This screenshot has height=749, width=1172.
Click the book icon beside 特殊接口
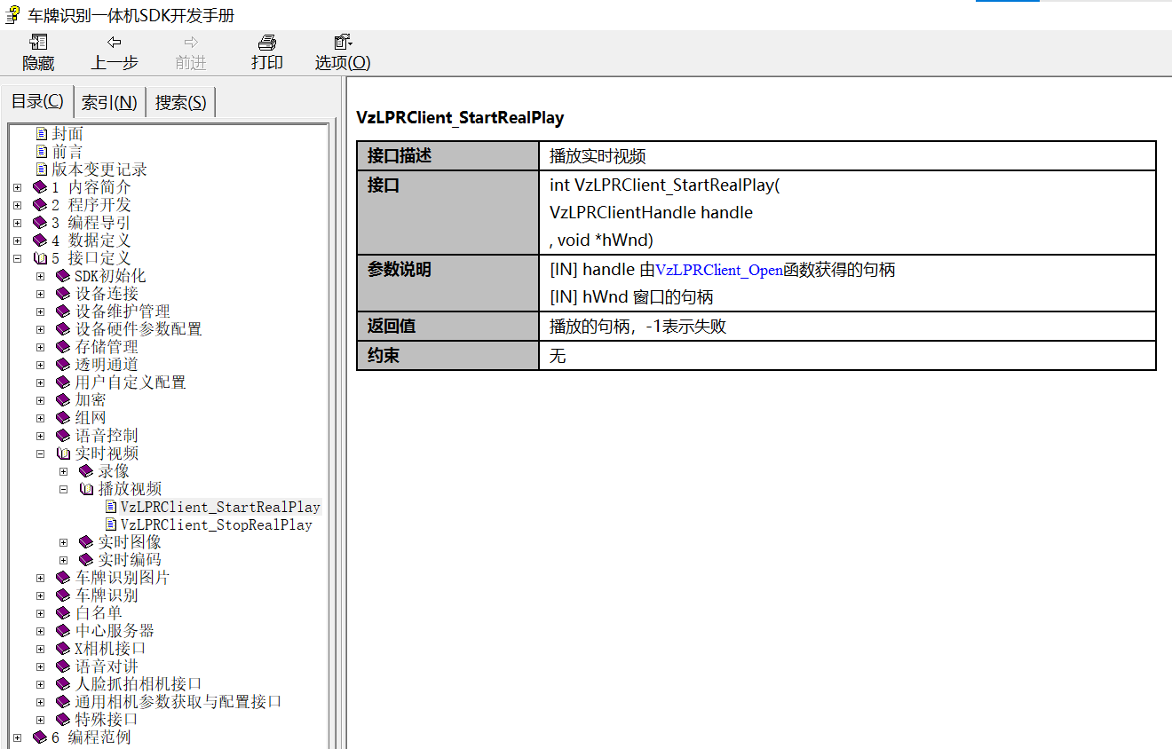[x=63, y=720]
